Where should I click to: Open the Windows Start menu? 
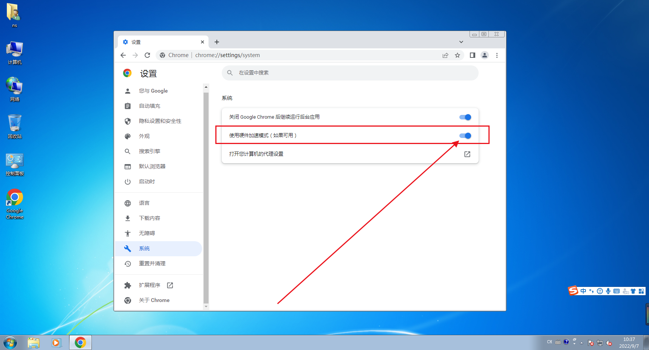tap(10, 343)
